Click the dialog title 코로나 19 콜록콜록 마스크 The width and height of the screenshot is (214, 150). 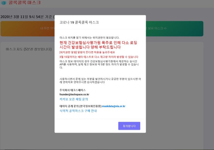coord(79,22)
